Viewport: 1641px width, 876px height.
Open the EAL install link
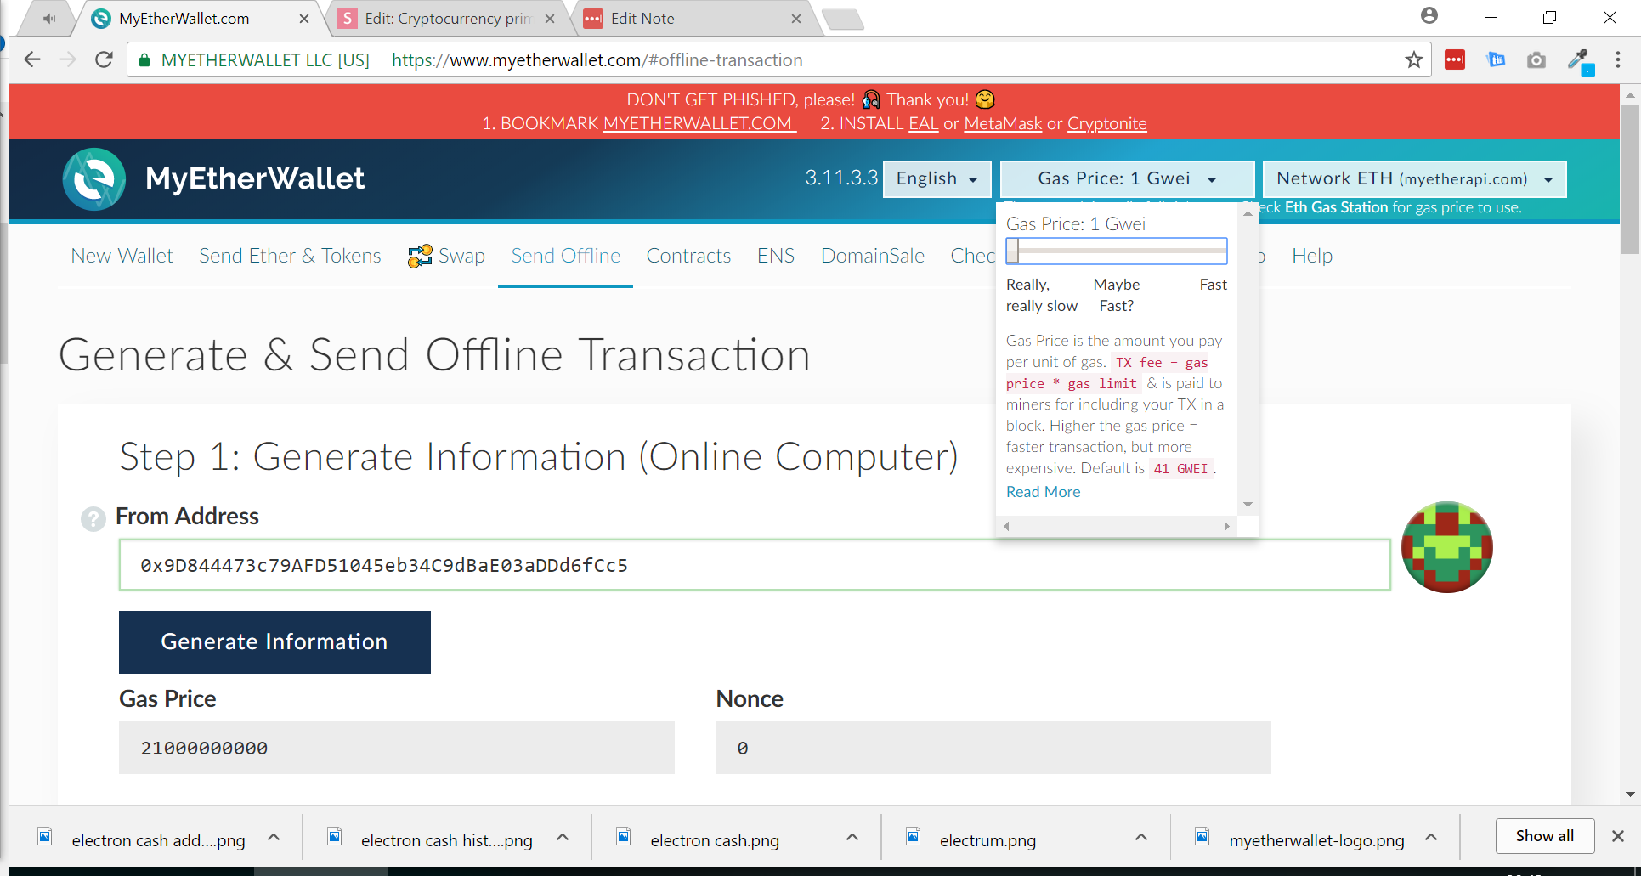(x=923, y=123)
